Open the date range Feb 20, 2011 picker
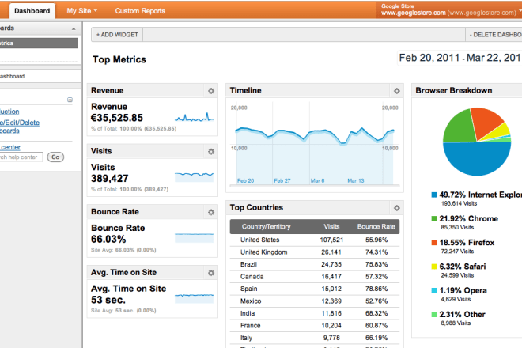Image resolution: width=522 pixels, height=348 pixels. [460, 58]
